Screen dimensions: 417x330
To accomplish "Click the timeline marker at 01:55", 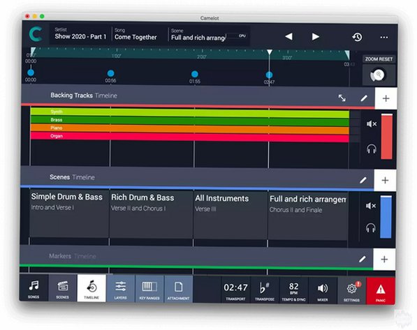I will pos(195,74).
